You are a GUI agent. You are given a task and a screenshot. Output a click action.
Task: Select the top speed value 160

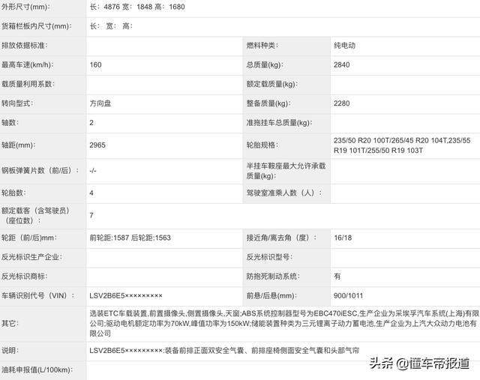point(95,64)
